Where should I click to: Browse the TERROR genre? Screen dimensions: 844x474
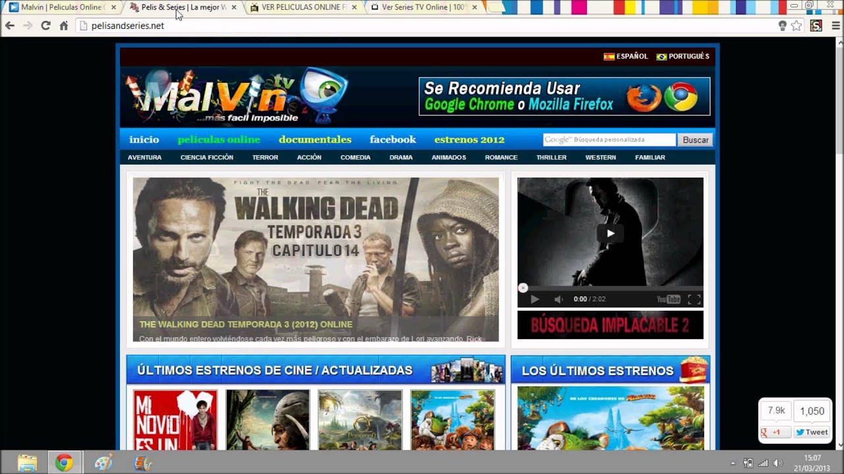tap(265, 157)
